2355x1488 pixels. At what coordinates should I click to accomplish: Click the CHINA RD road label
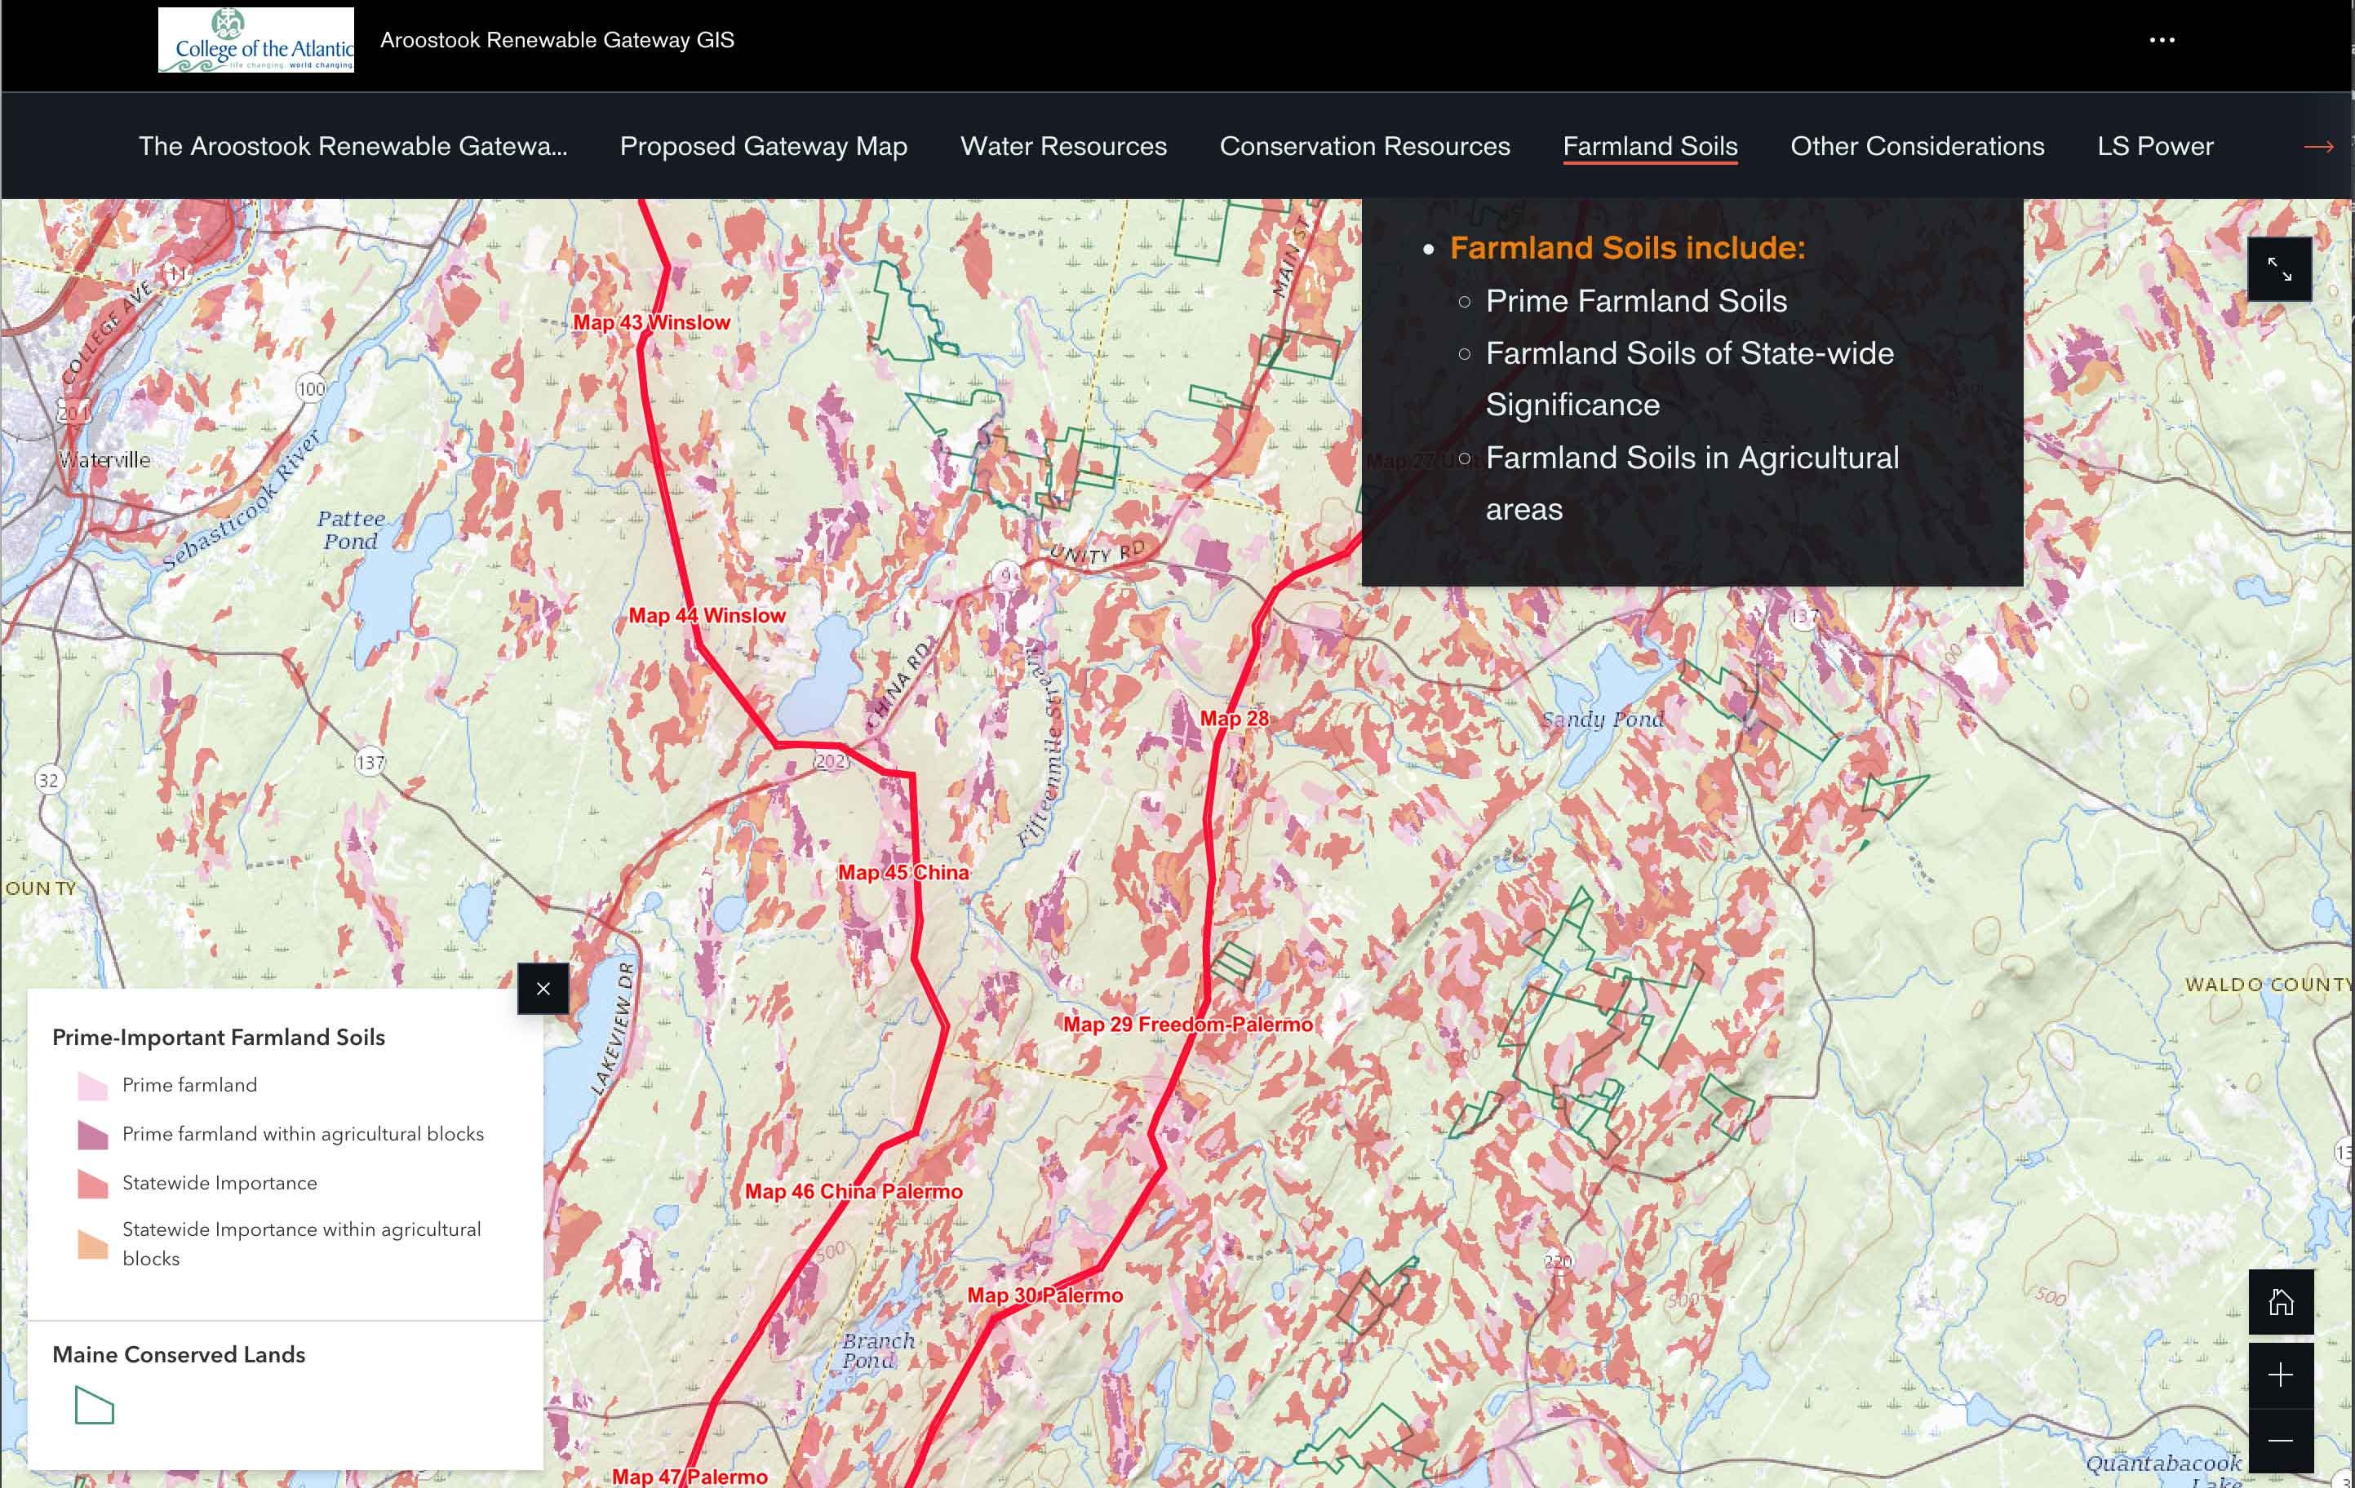900,684
